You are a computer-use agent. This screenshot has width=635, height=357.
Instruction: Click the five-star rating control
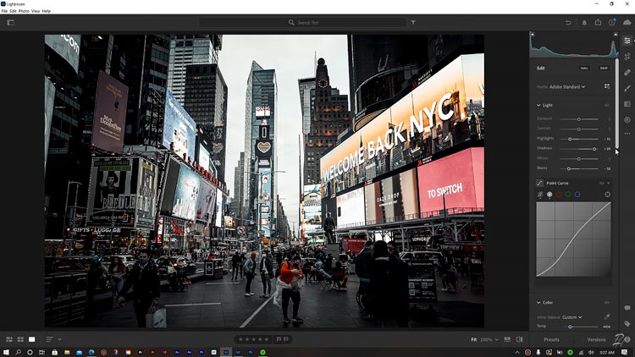[x=253, y=339]
